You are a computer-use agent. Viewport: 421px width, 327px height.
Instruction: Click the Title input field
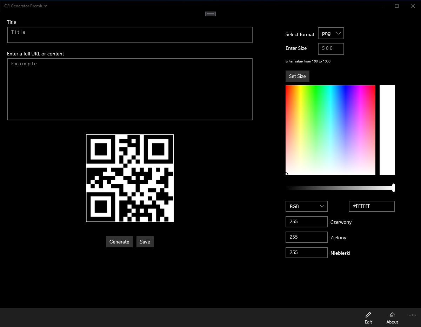click(x=130, y=35)
